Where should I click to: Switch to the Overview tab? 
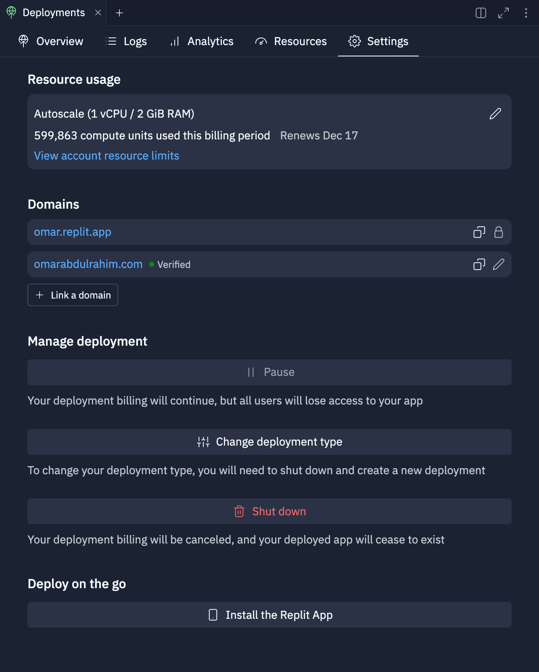[x=51, y=41]
